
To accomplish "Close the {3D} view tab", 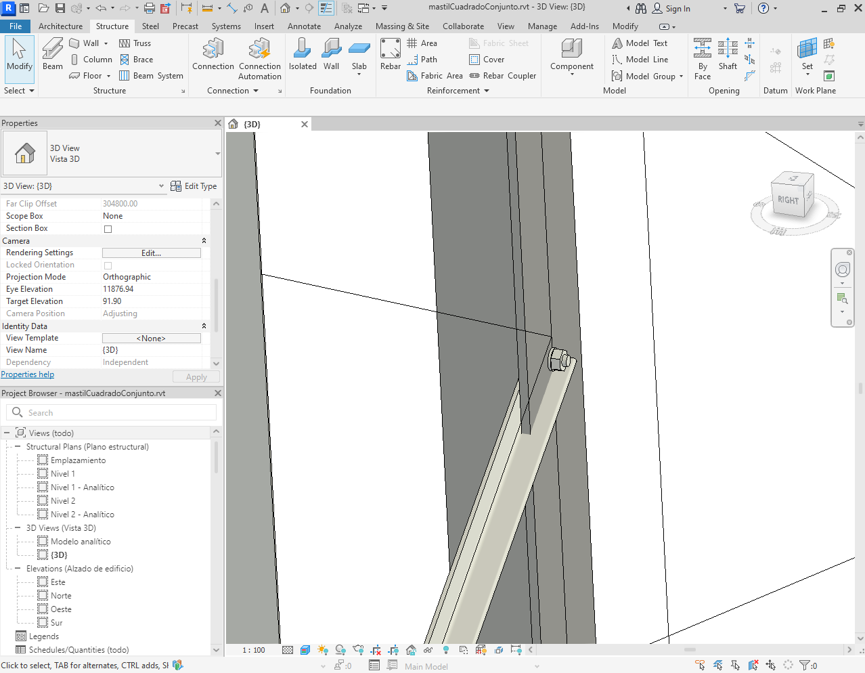I will [x=305, y=124].
